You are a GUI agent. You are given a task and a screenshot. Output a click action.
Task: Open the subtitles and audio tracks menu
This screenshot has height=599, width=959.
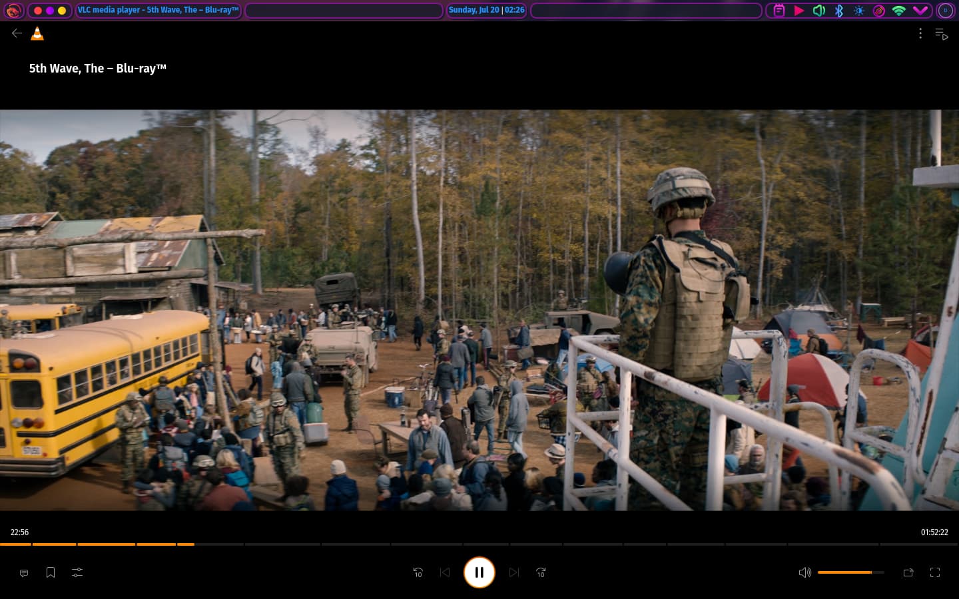point(24,572)
